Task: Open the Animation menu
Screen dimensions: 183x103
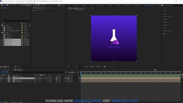Action: pyautogui.click(x=22, y=3)
